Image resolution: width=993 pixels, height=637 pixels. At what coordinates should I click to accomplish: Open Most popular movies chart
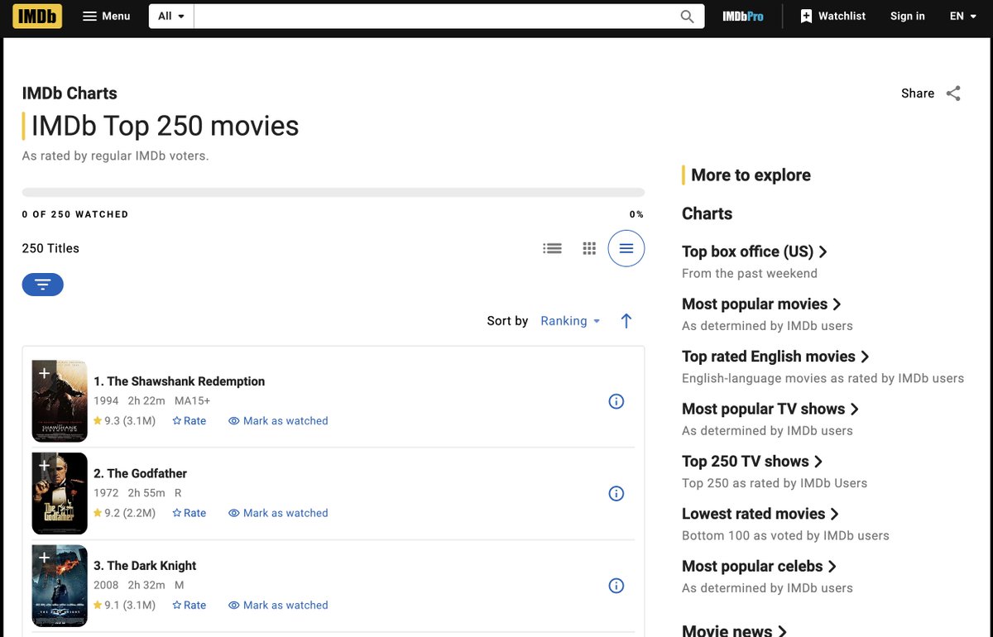point(761,304)
